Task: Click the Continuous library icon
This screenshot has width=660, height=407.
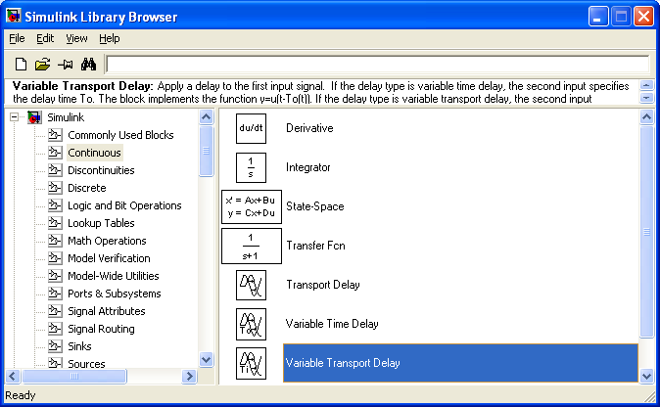Action: [55, 153]
